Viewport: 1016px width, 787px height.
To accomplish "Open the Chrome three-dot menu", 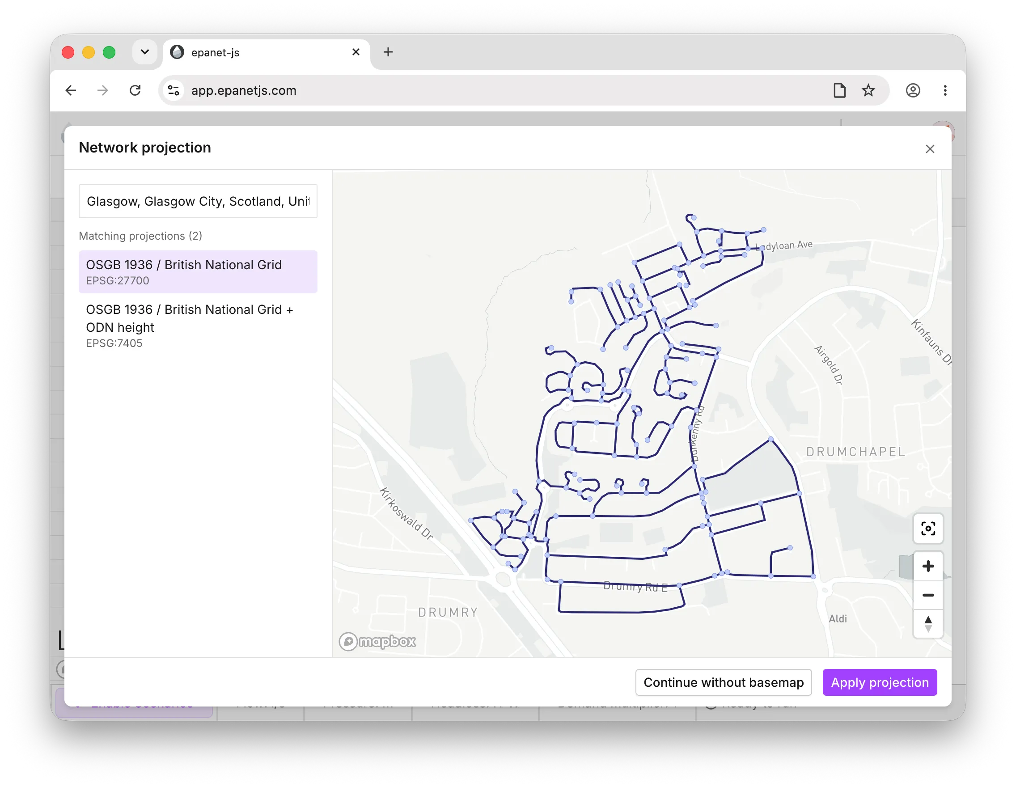I will pos(945,90).
